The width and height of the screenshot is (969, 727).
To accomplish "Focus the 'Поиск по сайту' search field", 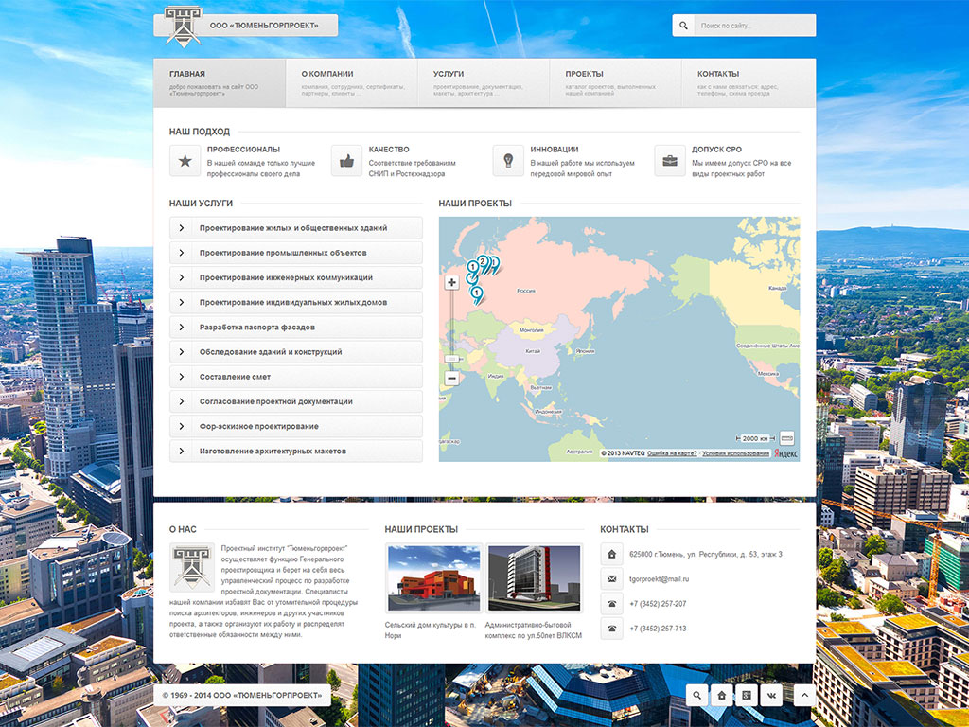I will pos(754,26).
